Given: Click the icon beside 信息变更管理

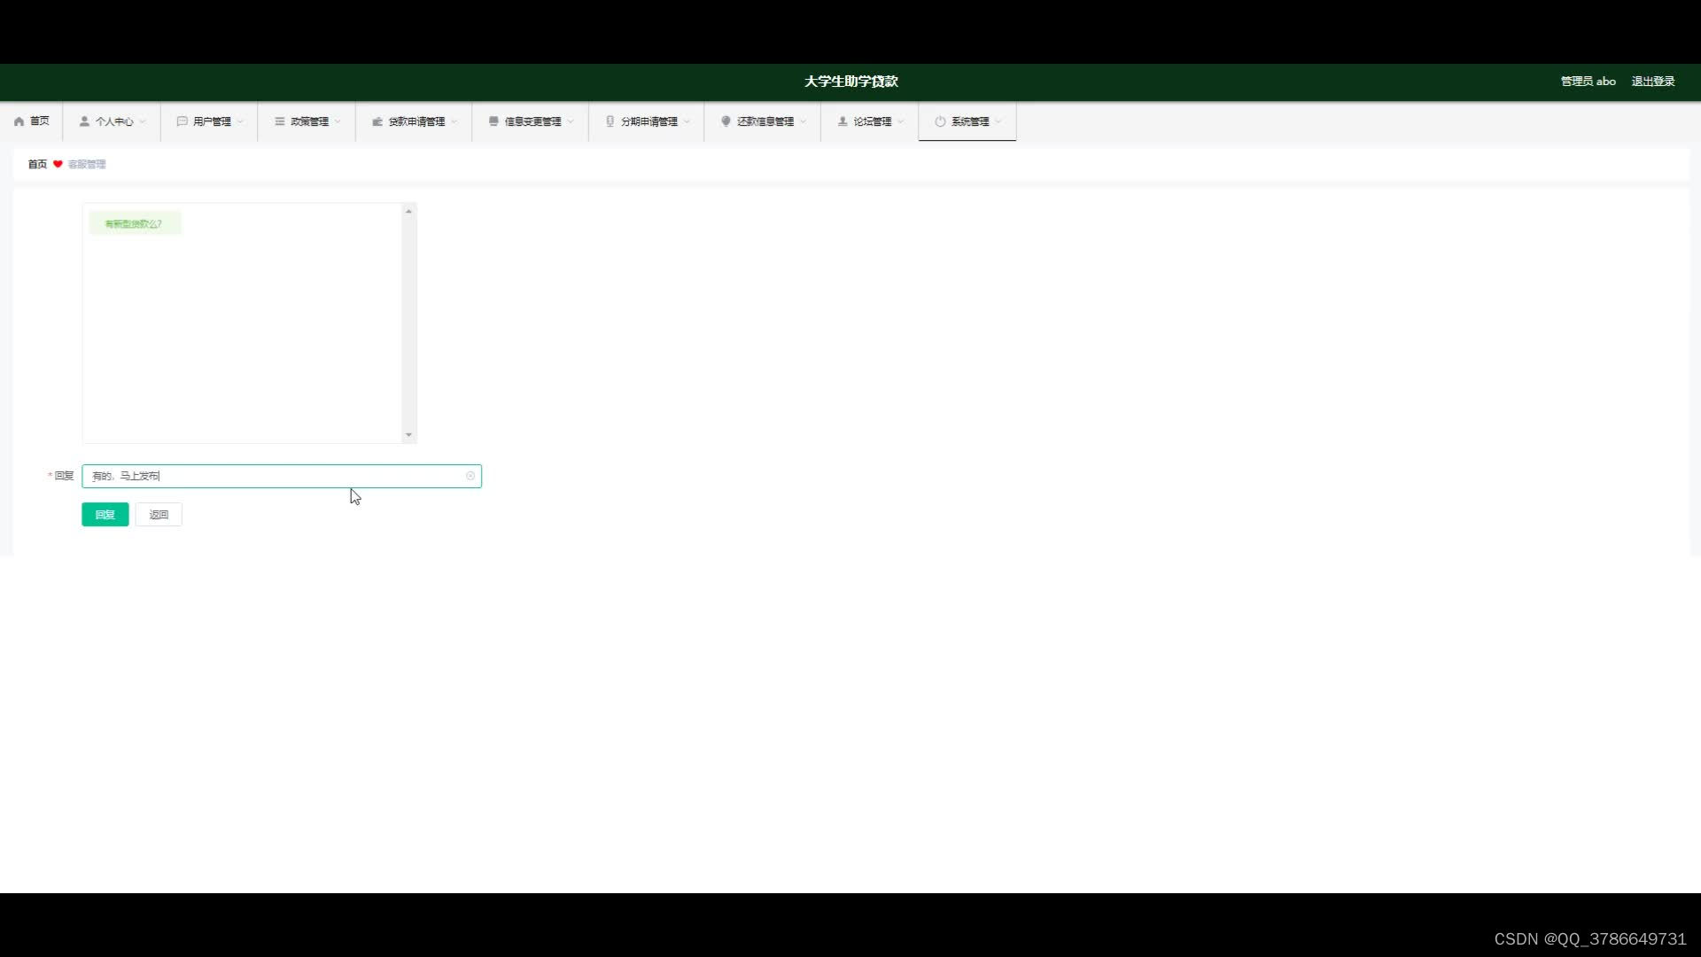Looking at the screenshot, I should click(x=493, y=121).
